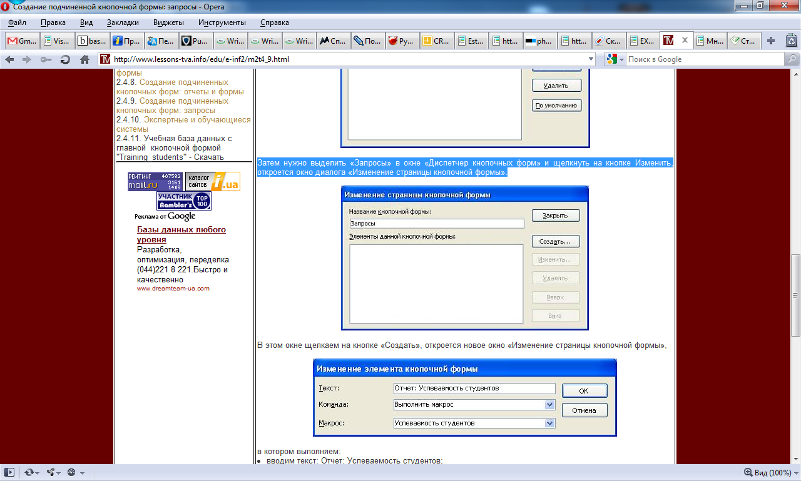Switch to the Ст... tab
Screen dimensions: 801x481
click(x=745, y=41)
